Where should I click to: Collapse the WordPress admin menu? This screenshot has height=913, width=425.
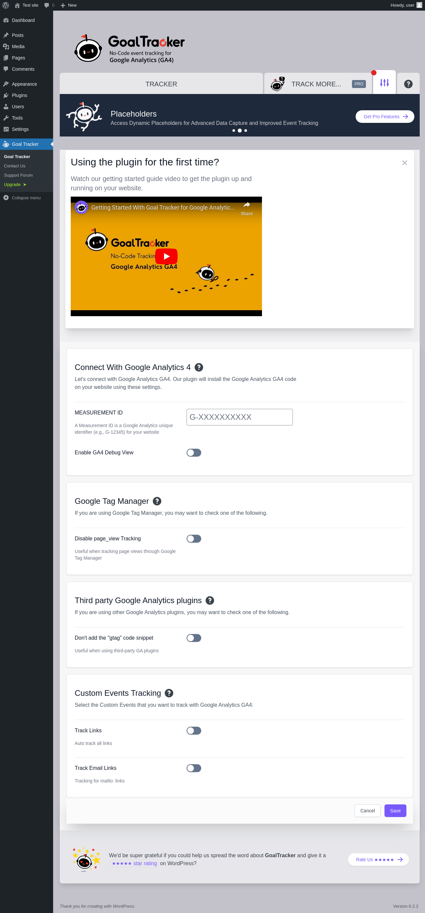pyautogui.click(x=22, y=198)
